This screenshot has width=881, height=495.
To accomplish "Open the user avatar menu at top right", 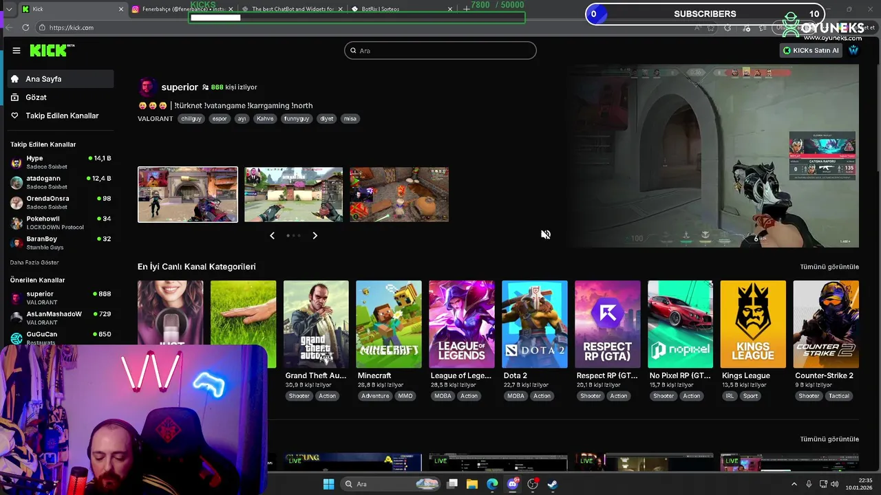I will 853,50.
